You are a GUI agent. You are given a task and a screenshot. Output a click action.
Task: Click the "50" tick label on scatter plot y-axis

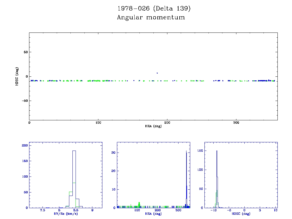(25, 52)
